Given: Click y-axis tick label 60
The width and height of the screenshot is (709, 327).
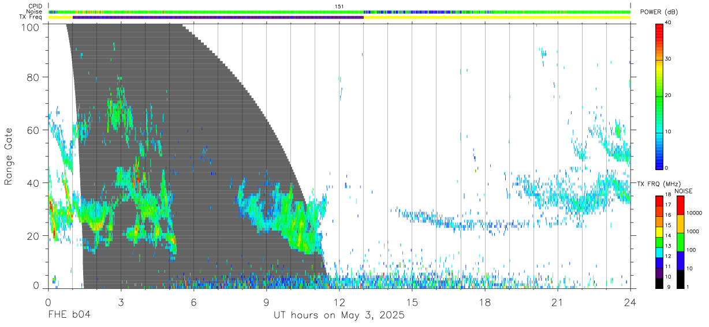Looking at the screenshot, I should tap(33, 130).
